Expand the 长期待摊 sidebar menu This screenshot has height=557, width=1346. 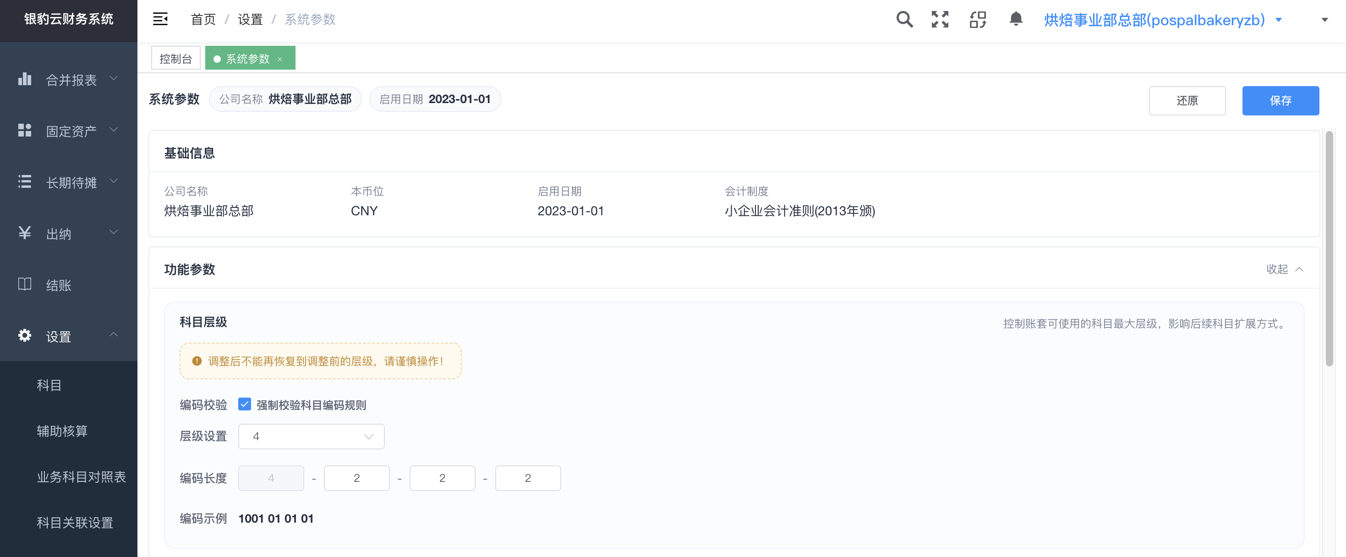[68, 182]
